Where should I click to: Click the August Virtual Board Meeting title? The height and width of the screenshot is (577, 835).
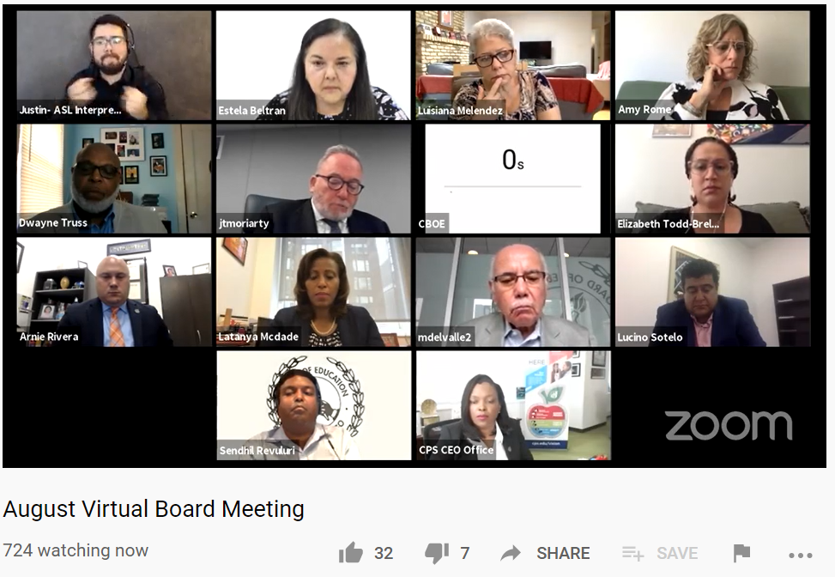(x=154, y=509)
